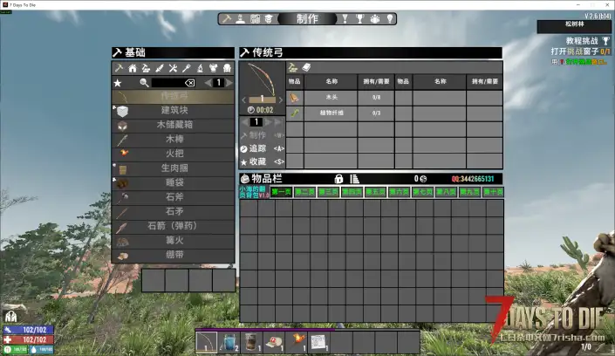
Task: Select the 篝火 recipe
Action: (x=173, y=241)
